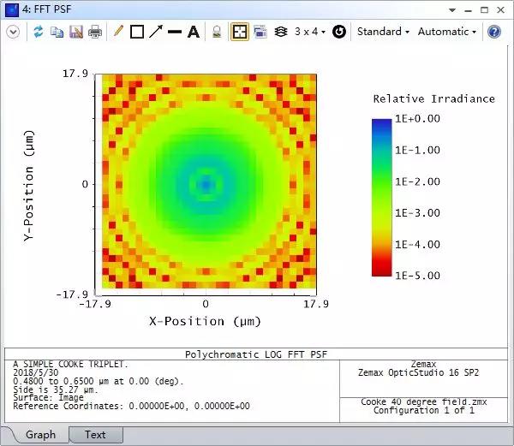Click the blue center of the PSF plot
The image size is (514, 446).
pyautogui.click(x=206, y=185)
